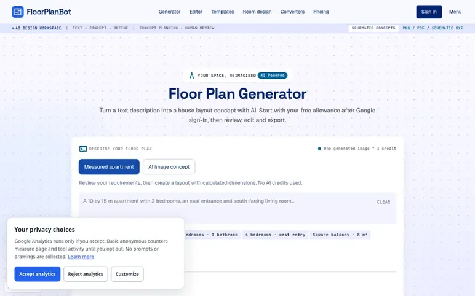Click the TEXT - CONCEPT - REFINE text
475x296 pixels.
[100, 28]
